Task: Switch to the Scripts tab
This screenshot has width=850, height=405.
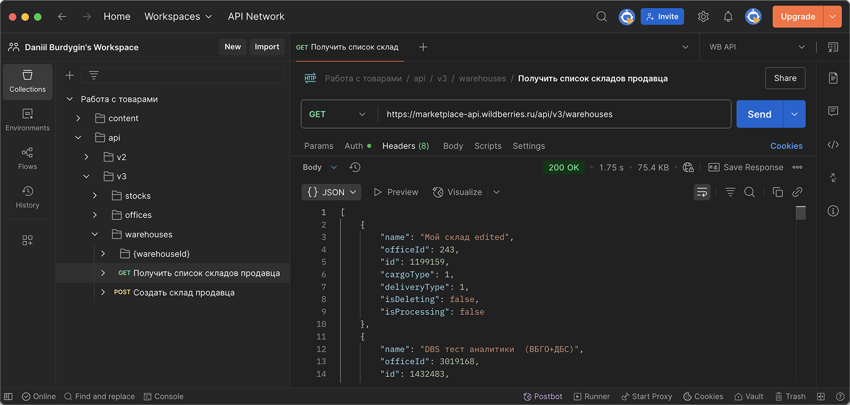Action: 488,146
